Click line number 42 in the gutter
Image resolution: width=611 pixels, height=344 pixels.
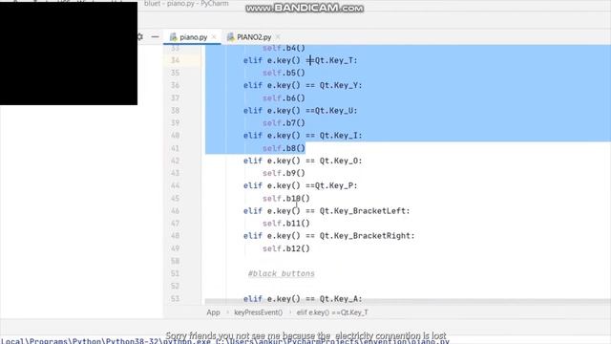176,161
